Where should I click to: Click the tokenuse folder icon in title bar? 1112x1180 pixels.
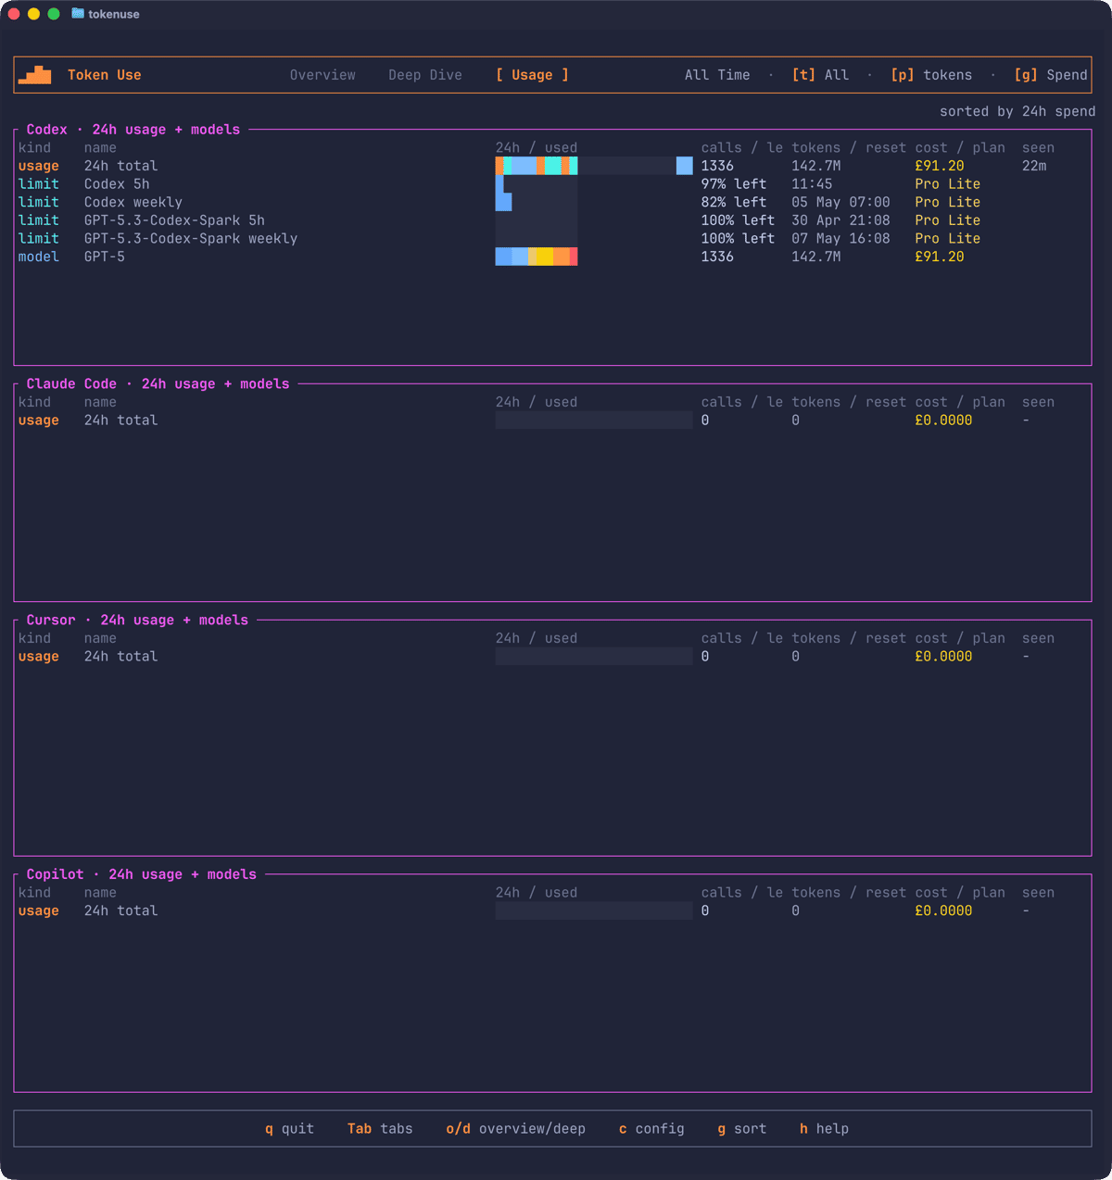click(78, 14)
